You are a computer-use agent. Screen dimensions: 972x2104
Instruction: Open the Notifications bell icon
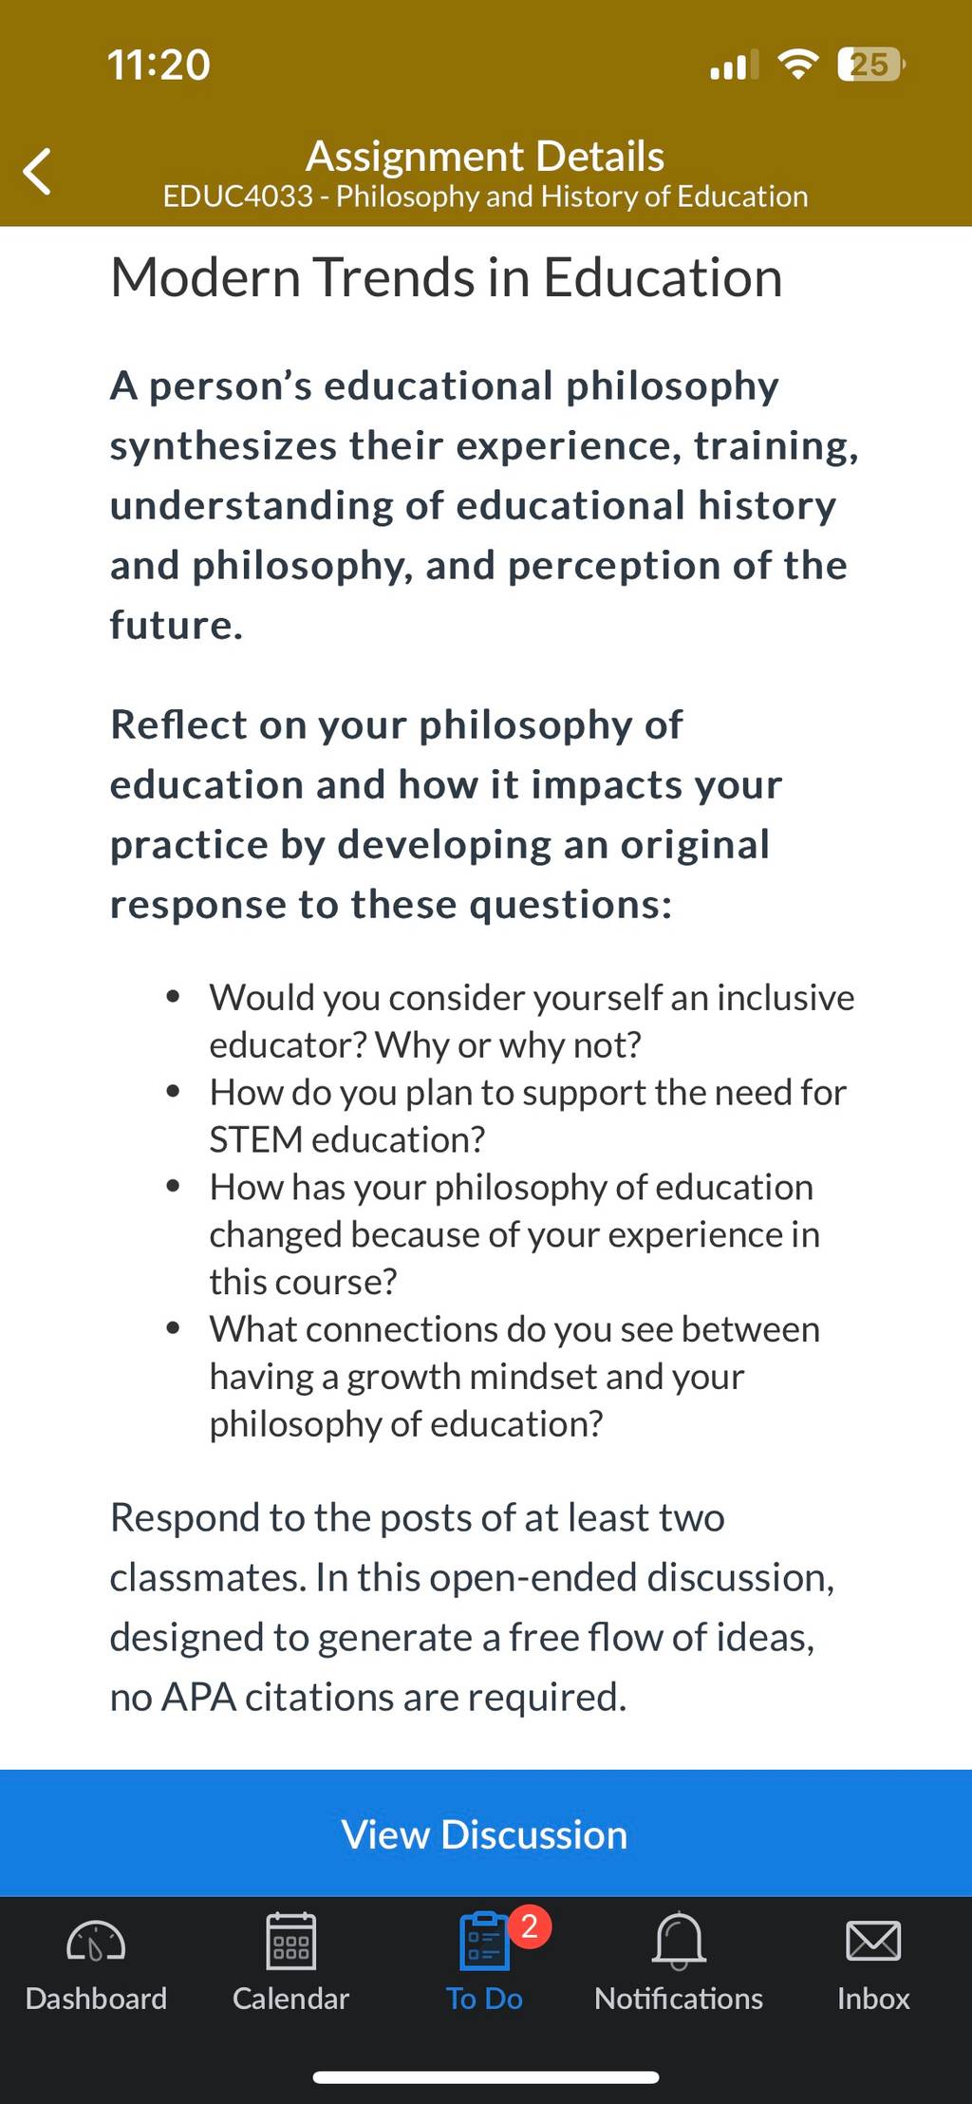[679, 1940]
